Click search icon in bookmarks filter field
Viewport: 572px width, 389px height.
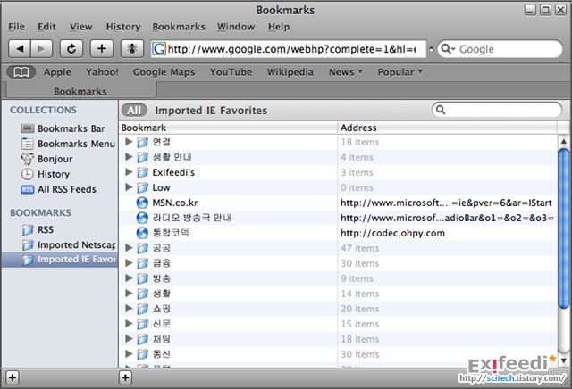[441, 110]
